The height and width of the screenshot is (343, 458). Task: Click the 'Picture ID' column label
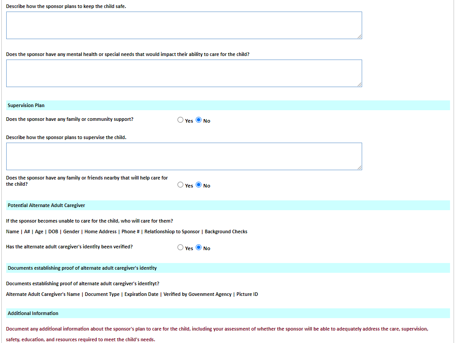[247, 294]
